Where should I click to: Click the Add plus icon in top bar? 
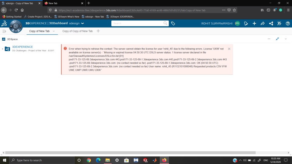tap(254, 23)
